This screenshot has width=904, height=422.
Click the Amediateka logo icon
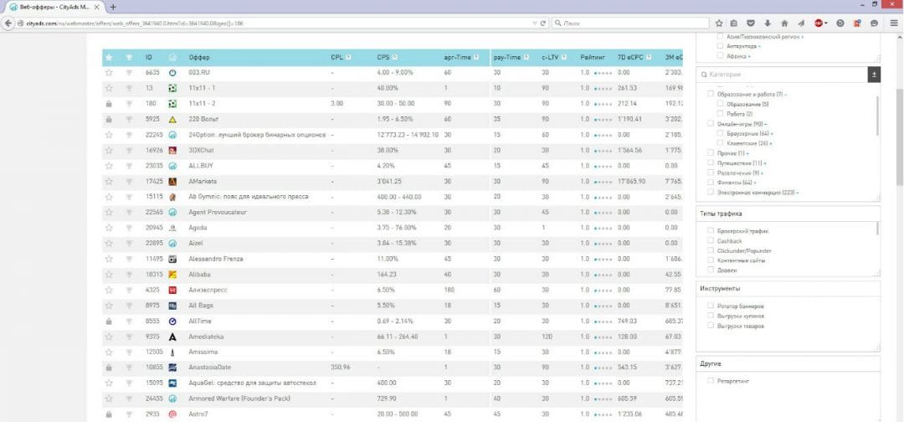coord(172,337)
